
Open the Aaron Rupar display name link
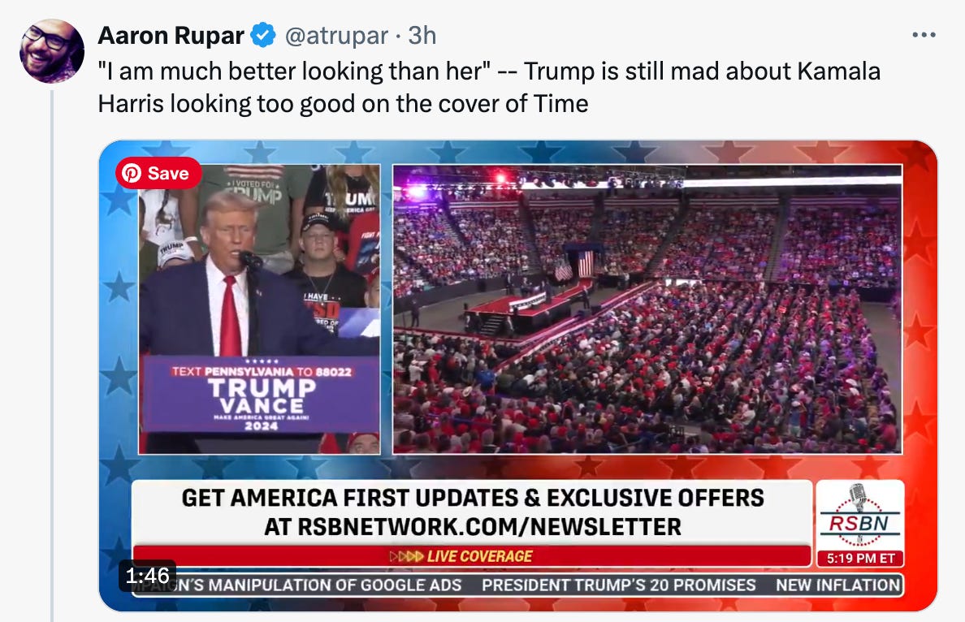point(171,36)
